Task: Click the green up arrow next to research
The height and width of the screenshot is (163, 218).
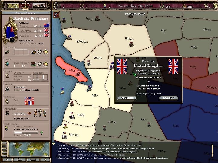Action: point(42,133)
